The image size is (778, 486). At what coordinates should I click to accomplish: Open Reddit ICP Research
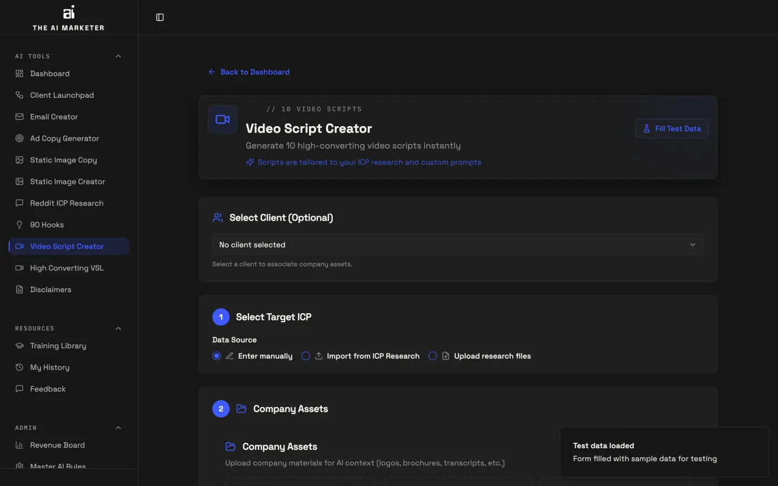(x=69, y=203)
